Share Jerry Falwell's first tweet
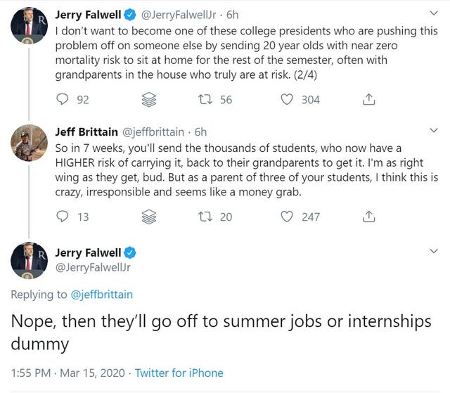Image resolution: width=450 pixels, height=393 pixels. click(367, 100)
